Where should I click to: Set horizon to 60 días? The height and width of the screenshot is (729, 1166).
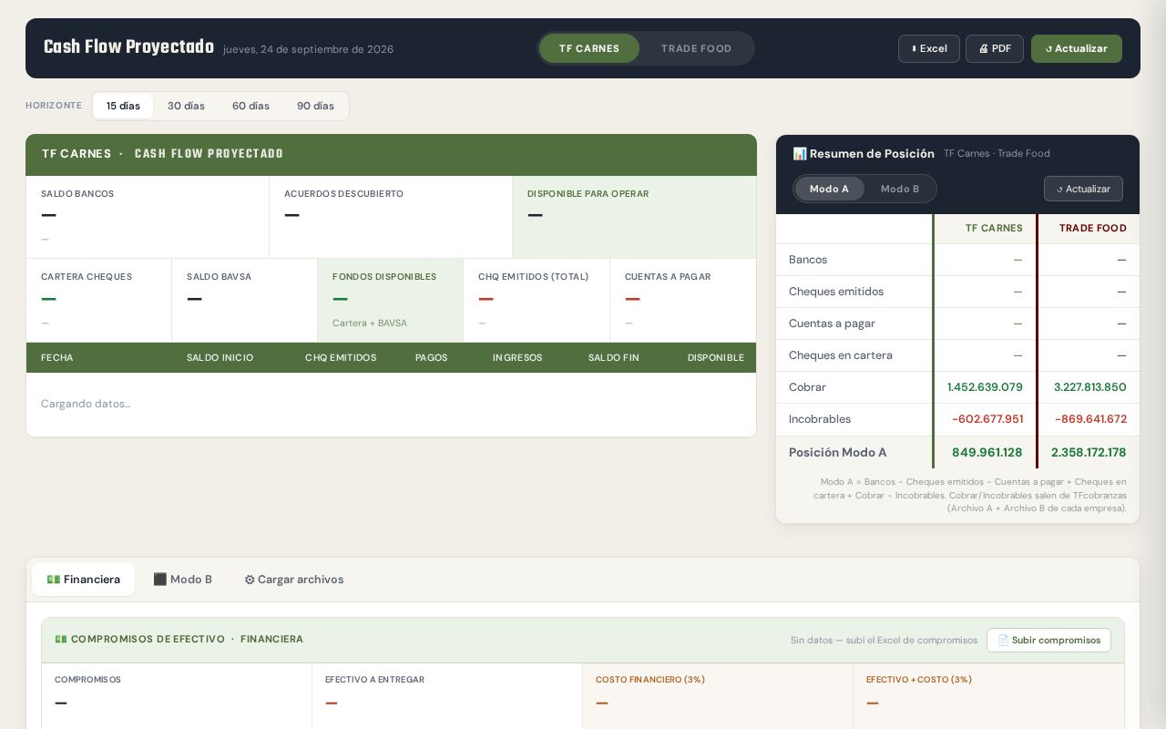[x=251, y=106]
